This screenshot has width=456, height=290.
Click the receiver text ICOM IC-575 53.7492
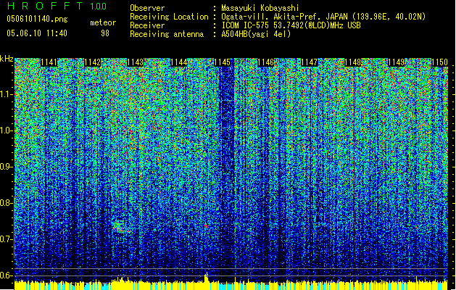pos(291,25)
